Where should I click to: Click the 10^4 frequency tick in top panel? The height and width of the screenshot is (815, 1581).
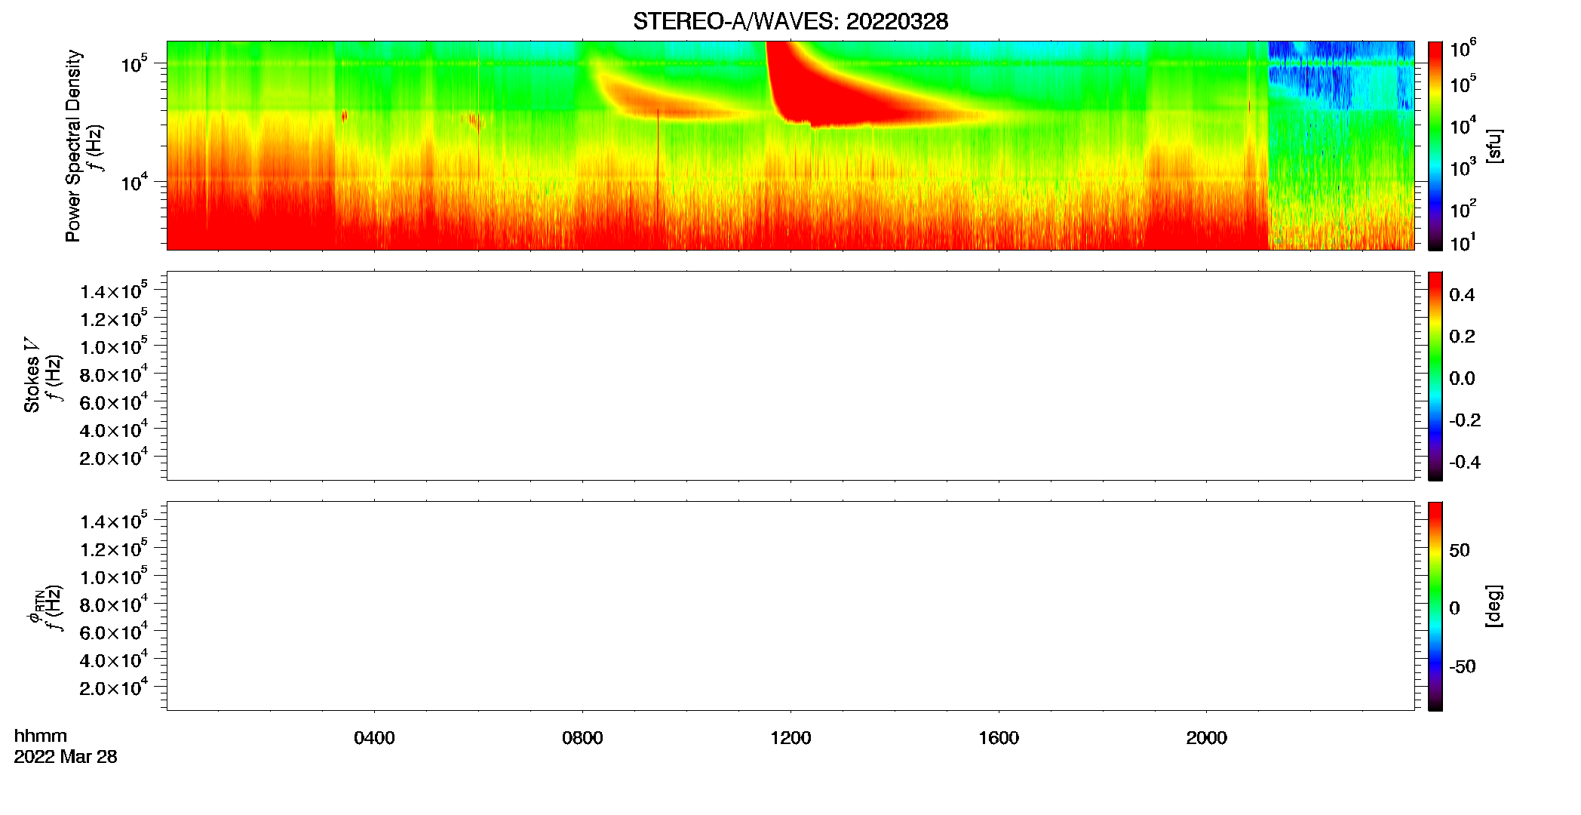pyautogui.click(x=134, y=182)
